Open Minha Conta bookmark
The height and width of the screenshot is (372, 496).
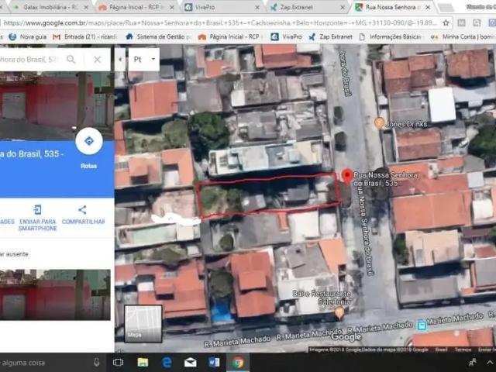(x=463, y=36)
